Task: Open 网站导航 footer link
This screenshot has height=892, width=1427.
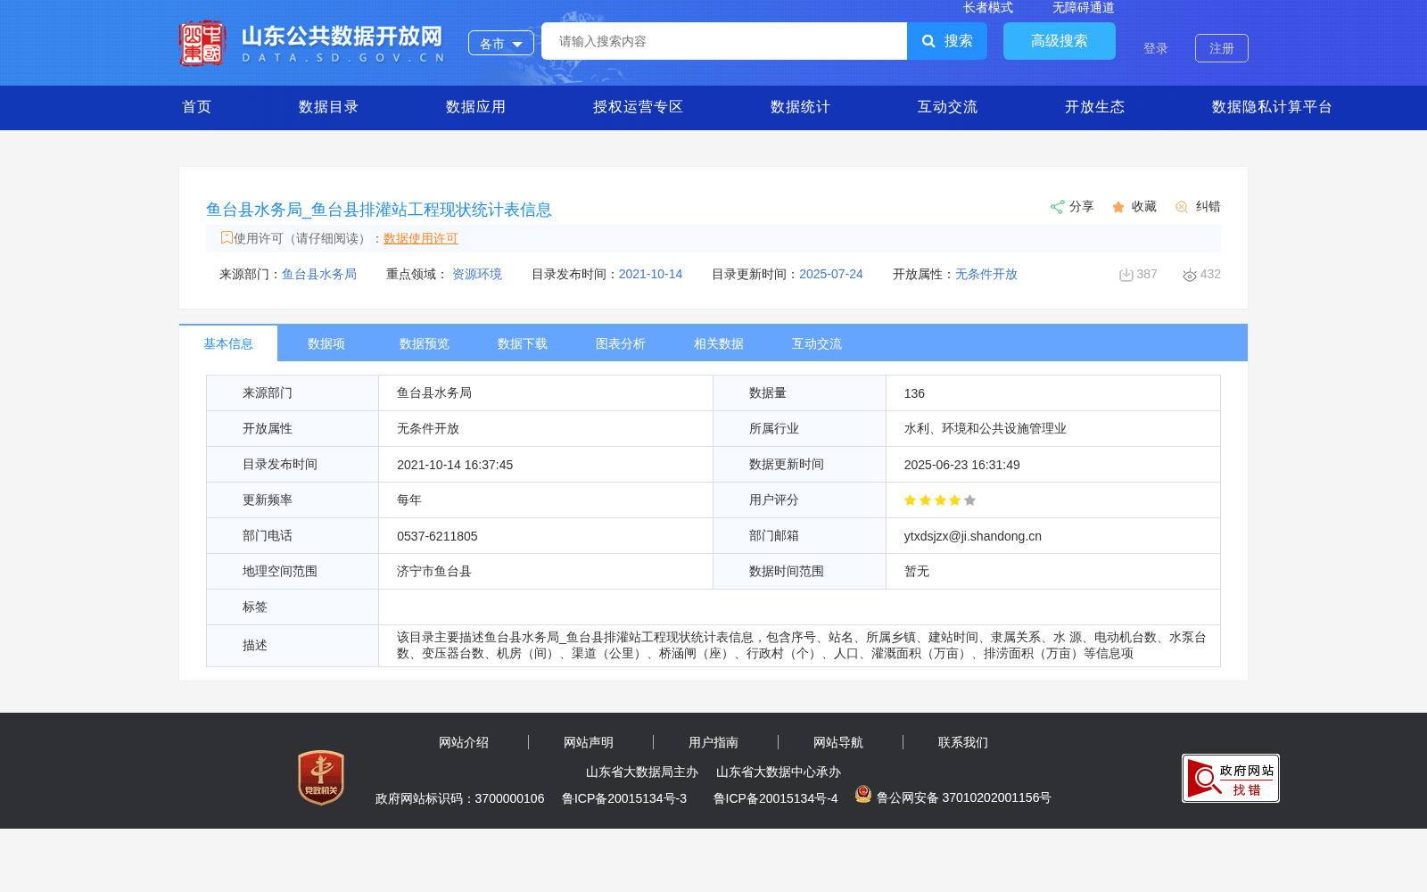Action: point(838,742)
